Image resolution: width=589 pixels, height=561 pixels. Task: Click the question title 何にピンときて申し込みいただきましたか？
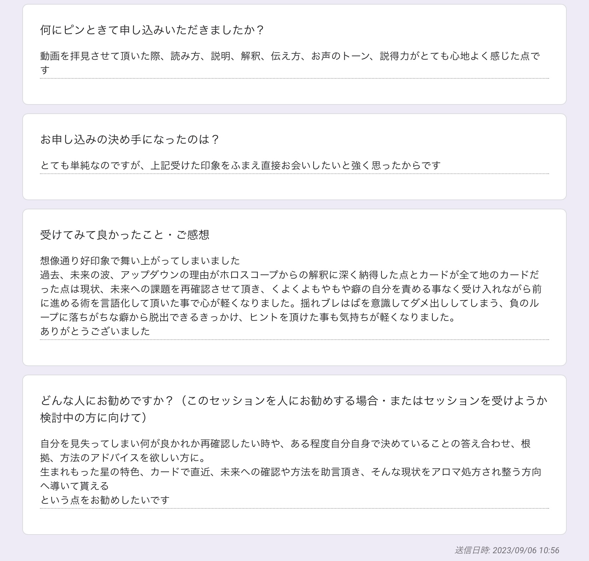coord(152,30)
